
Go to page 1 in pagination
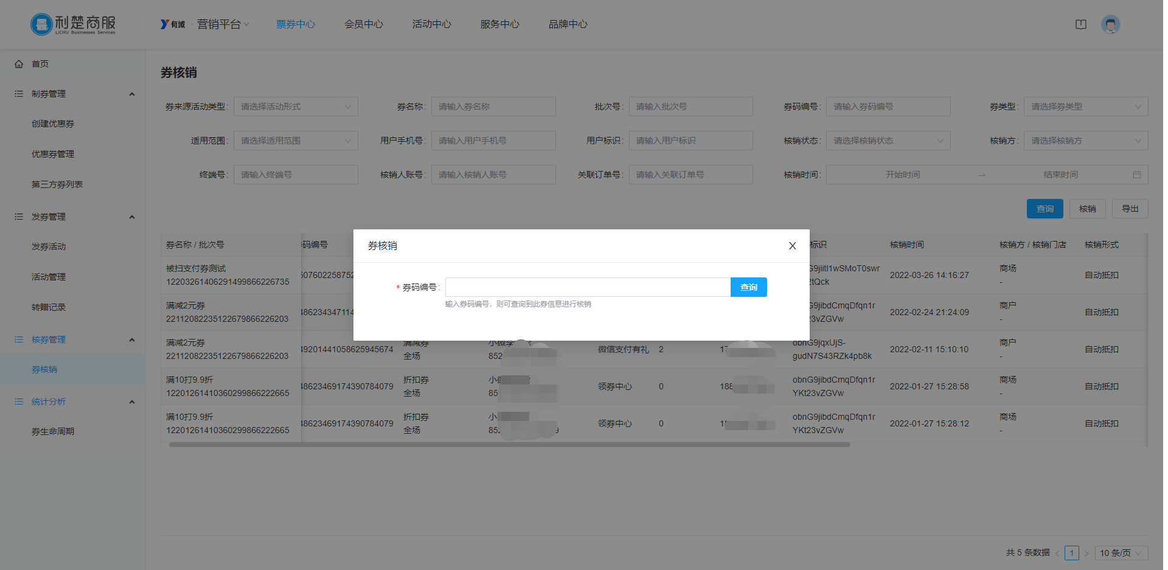(1072, 553)
